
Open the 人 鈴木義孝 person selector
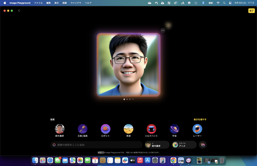point(157,145)
